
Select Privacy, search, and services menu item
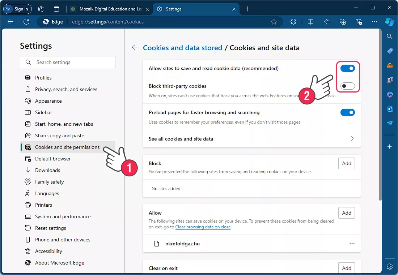pyautogui.click(x=66, y=89)
